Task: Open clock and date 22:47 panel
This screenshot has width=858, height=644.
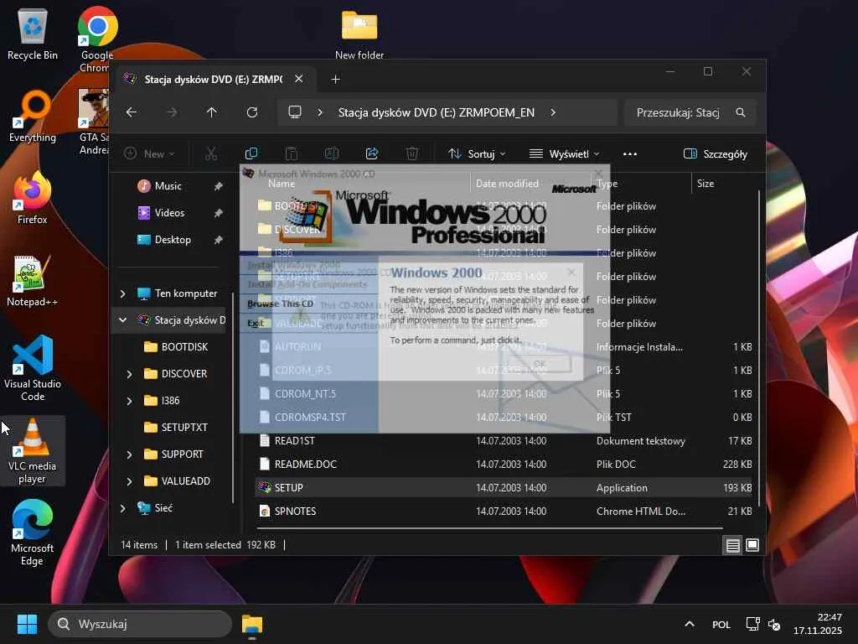Action: tap(818, 624)
